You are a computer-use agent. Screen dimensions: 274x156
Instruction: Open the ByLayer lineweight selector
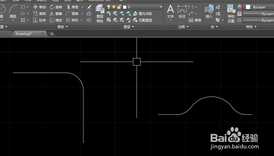click(258, 13)
